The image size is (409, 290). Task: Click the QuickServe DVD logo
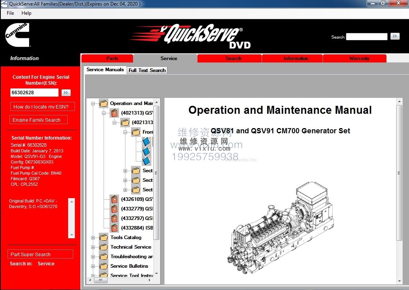coord(191,37)
